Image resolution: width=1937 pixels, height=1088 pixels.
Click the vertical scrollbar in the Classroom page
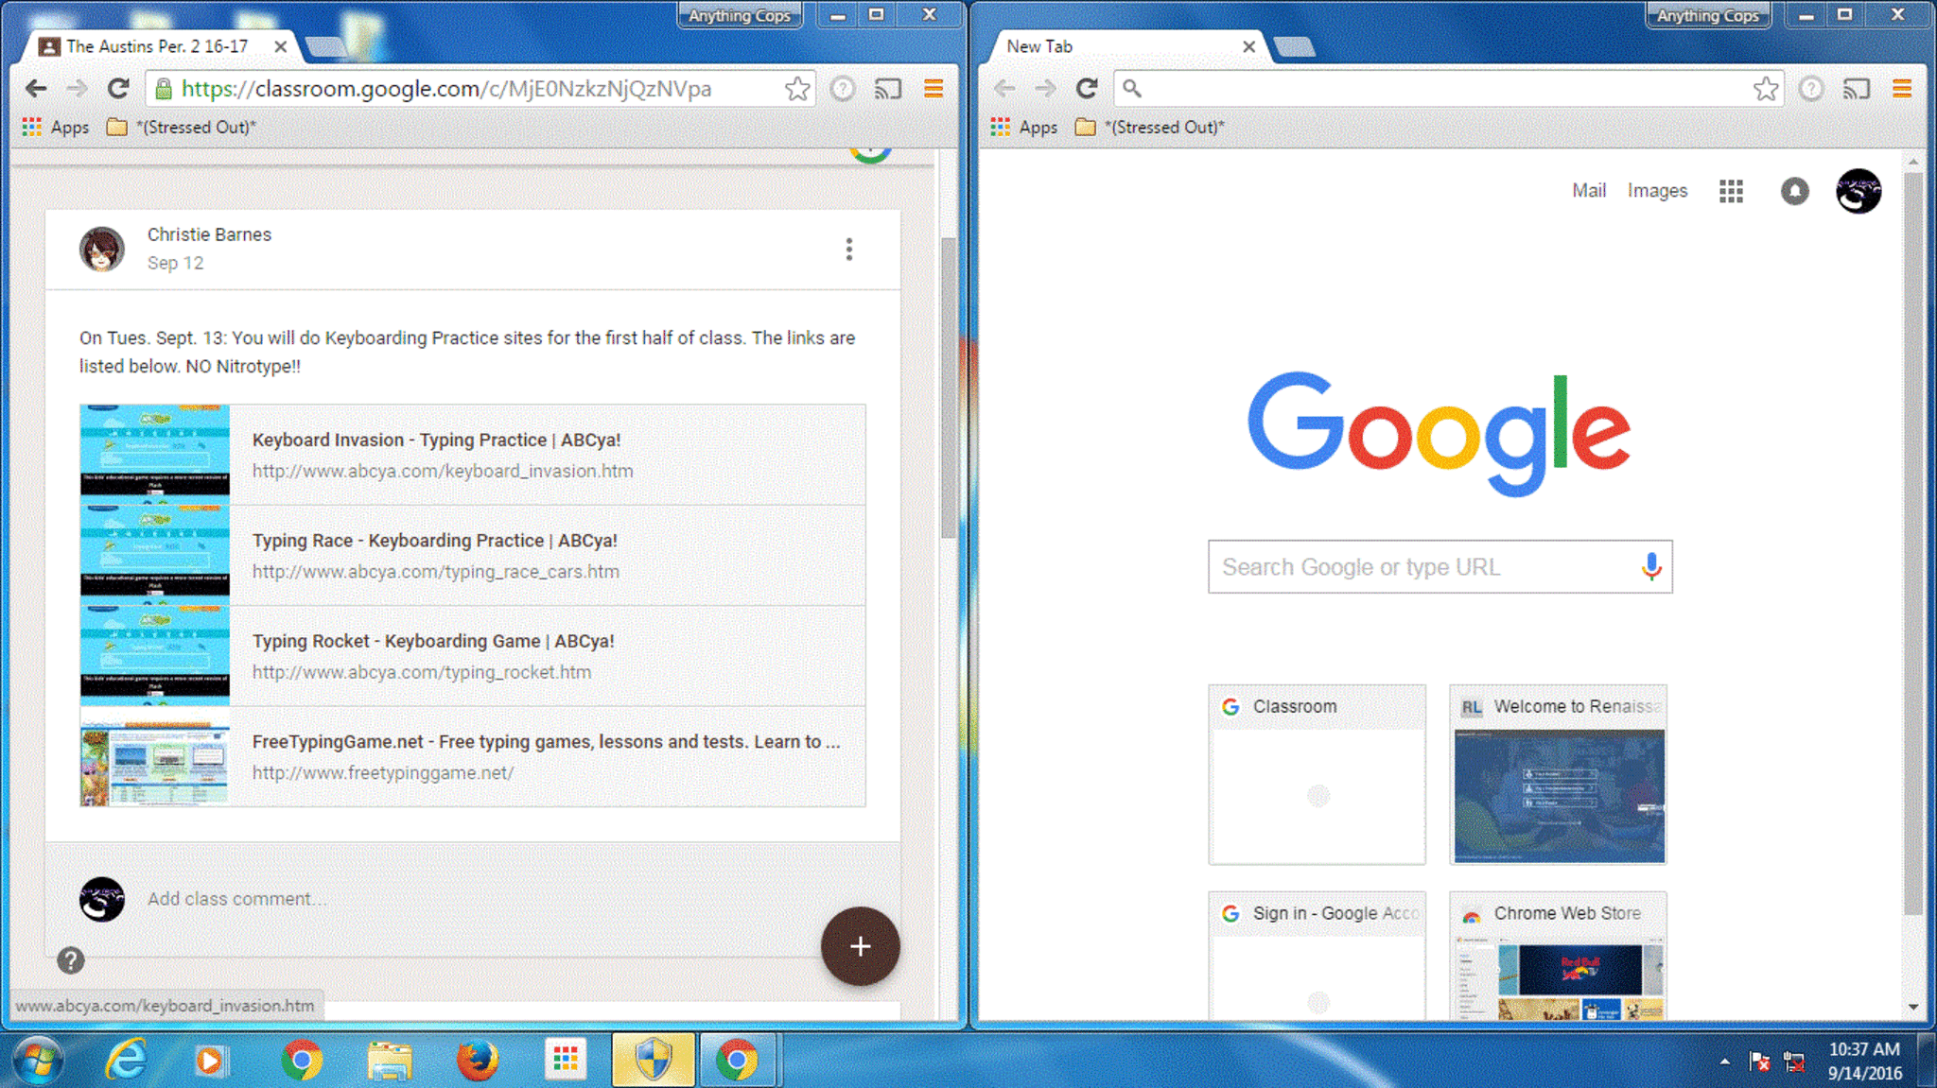[x=948, y=388]
